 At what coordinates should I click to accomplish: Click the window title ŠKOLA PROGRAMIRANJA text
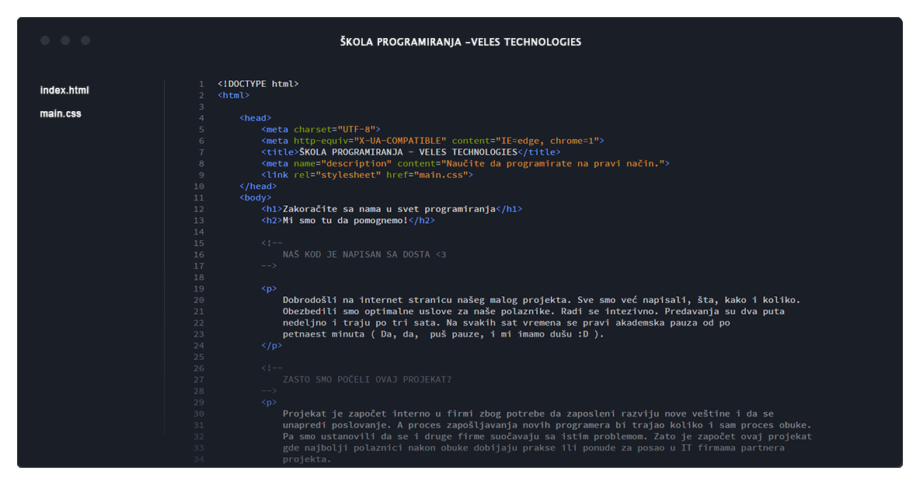tap(460, 42)
